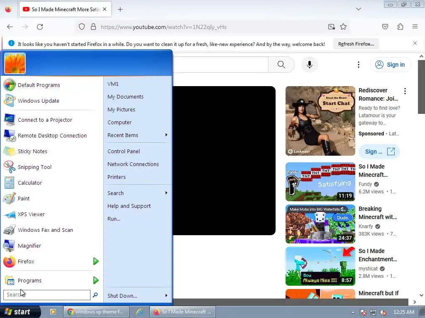Open Connect to a Projector
Viewport: 425px width, 318px height.
point(51,120)
